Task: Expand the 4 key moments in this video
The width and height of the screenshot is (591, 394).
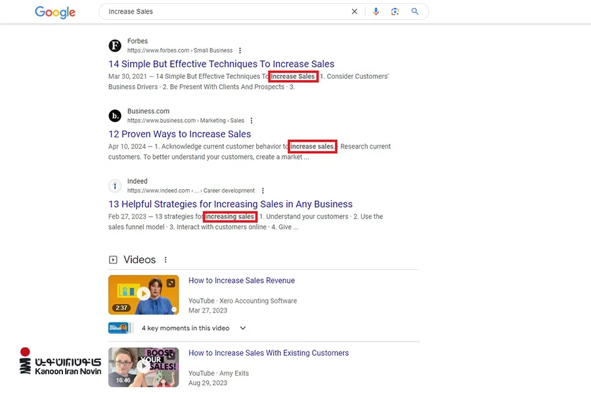Action: (243, 328)
